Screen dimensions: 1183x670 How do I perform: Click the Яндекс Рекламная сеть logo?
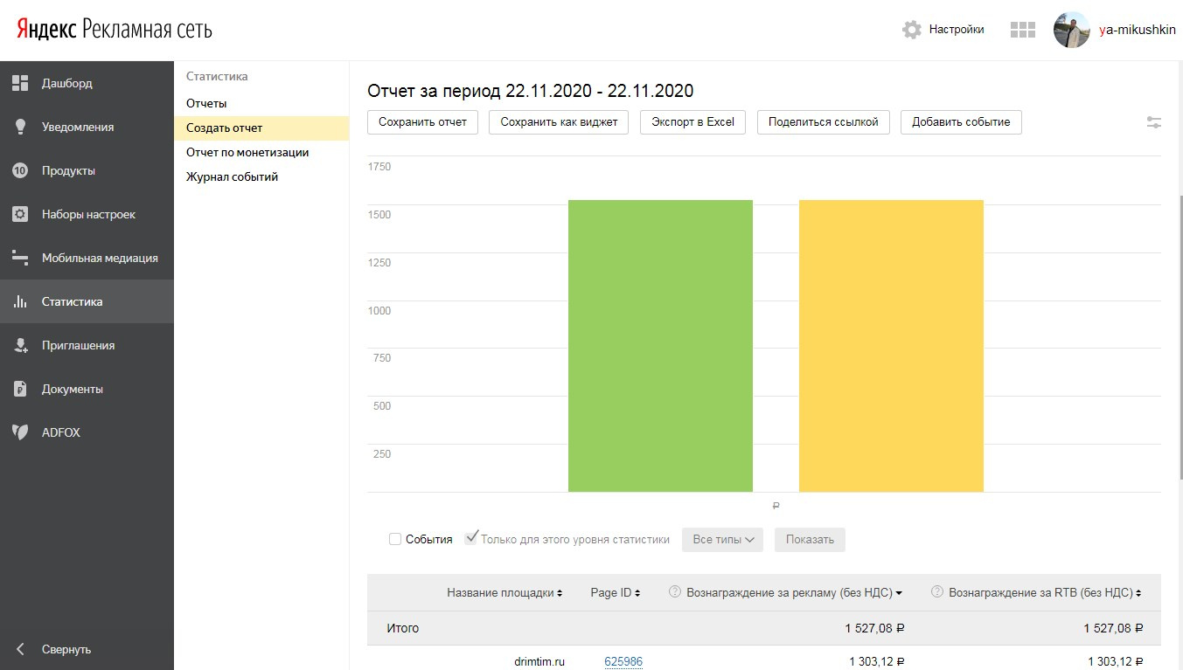(x=114, y=30)
